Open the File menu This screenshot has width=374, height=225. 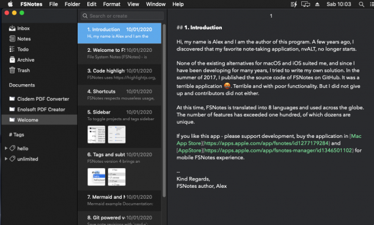tap(53, 4)
